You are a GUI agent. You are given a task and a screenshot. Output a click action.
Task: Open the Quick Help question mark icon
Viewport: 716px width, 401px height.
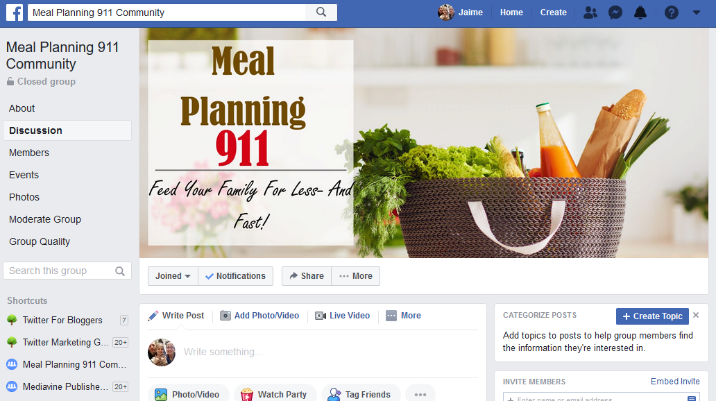672,12
